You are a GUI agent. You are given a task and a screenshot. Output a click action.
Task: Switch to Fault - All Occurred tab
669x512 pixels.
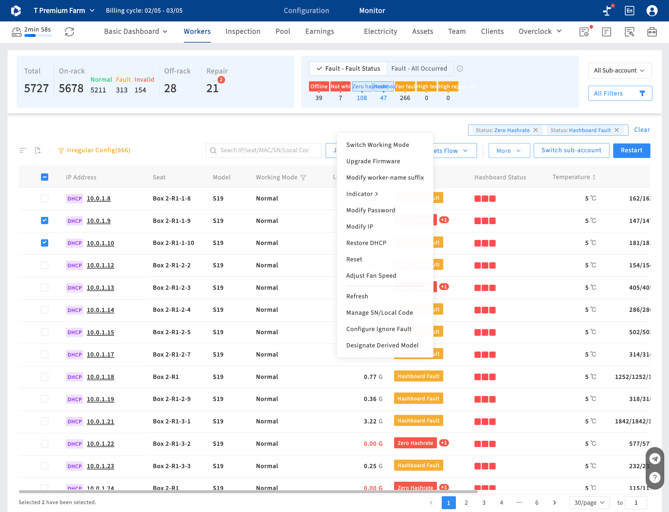coord(419,68)
